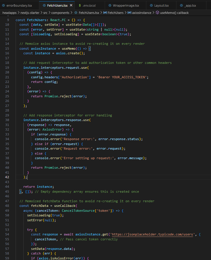Click the React icon on _app.tsx tab
211x260 pixels.
(x=181, y=5)
